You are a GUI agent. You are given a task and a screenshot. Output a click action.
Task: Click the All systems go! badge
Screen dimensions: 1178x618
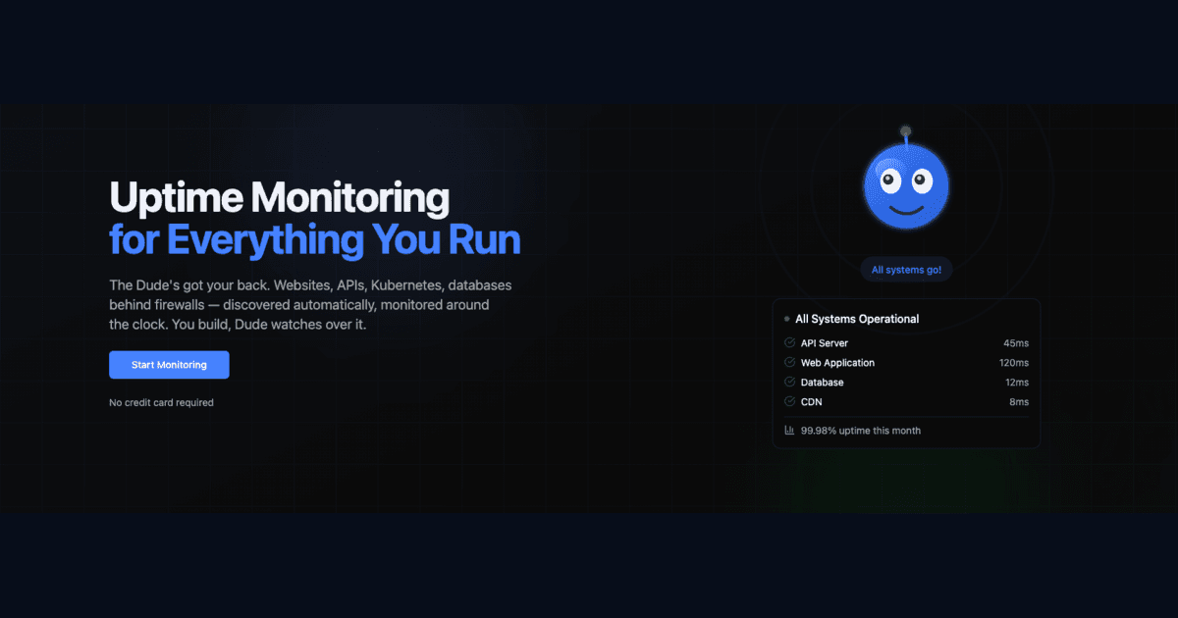coord(906,269)
